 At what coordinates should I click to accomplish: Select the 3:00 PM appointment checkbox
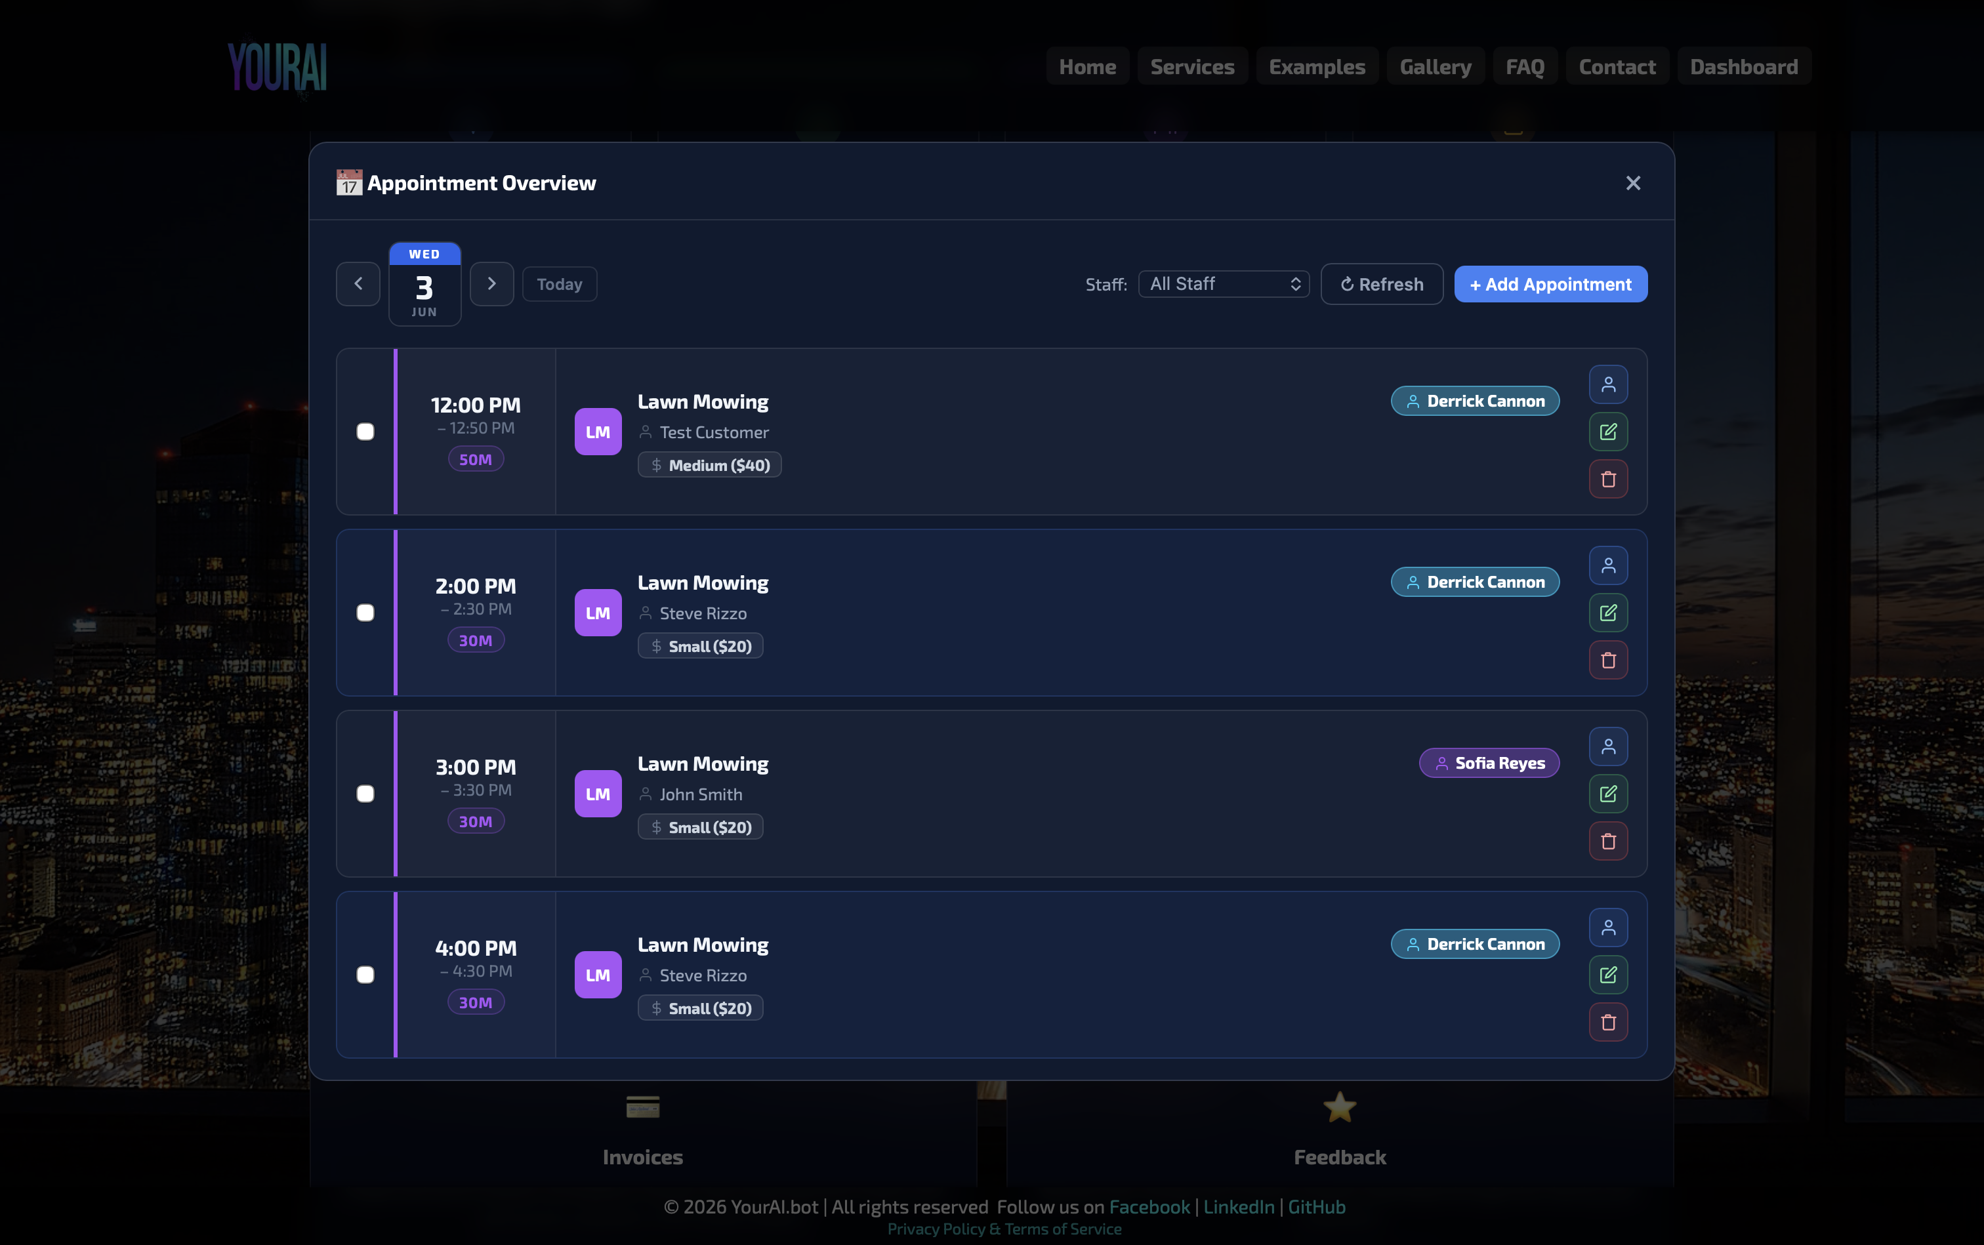tap(365, 794)
